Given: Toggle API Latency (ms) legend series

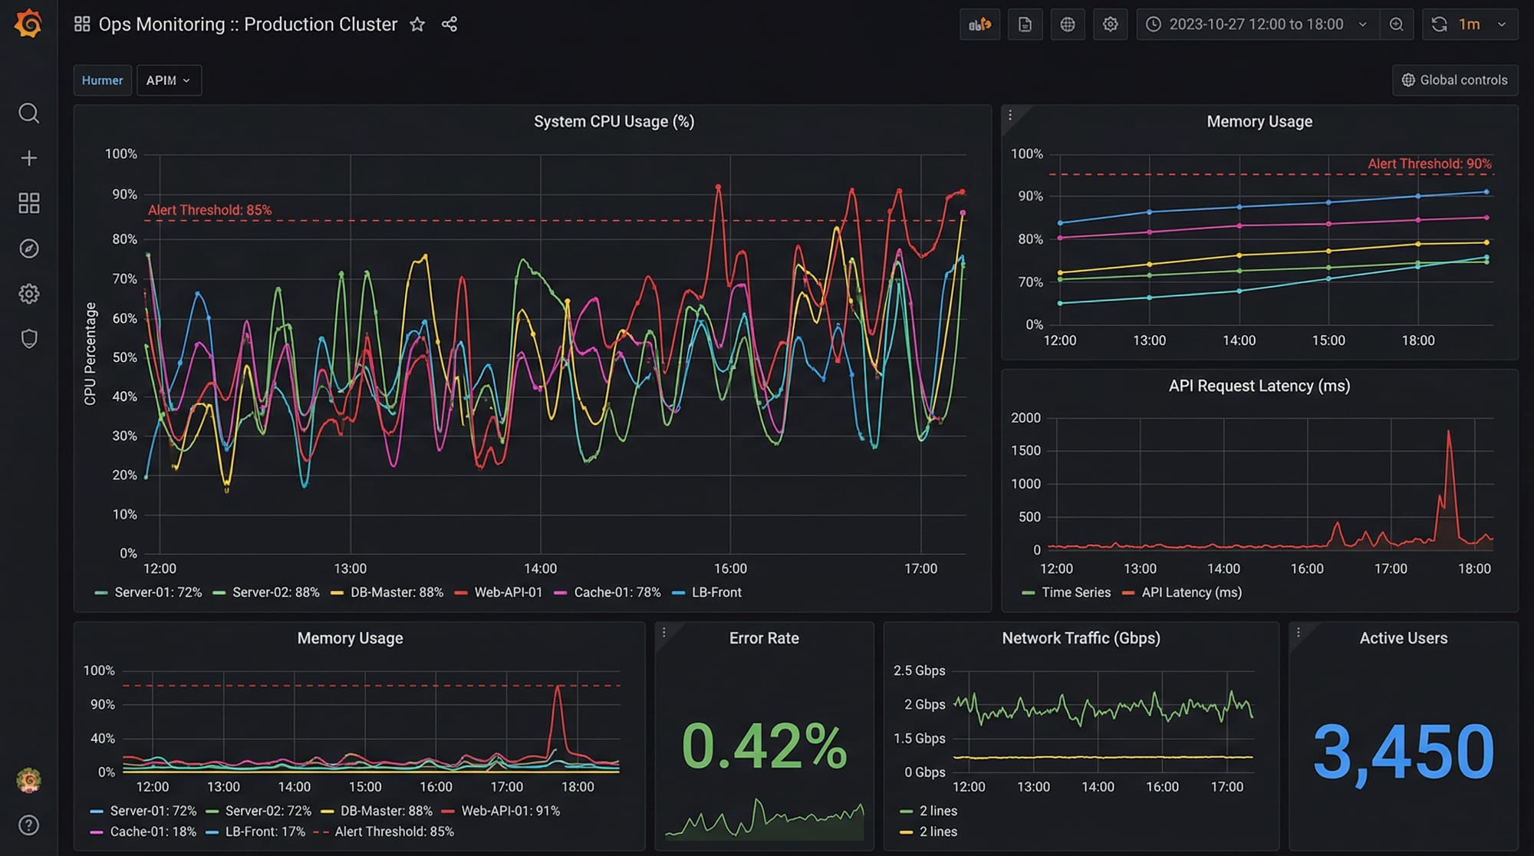Looking at the screenshot, I should tap(1190, 592).
